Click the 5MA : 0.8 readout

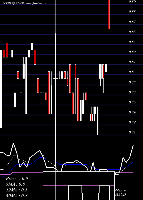pyautogui.click(x=15, y=184)
